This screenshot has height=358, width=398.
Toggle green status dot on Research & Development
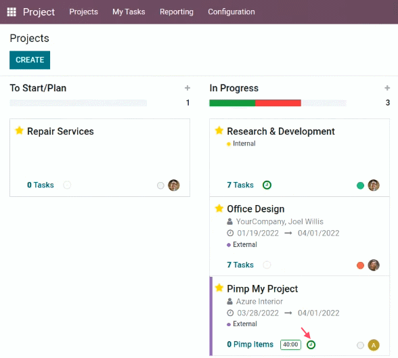click(360, 185)
